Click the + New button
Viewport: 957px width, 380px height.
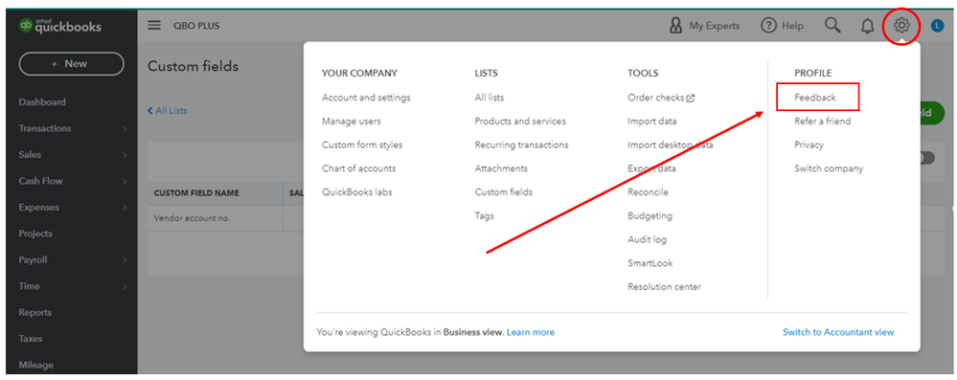72,63
